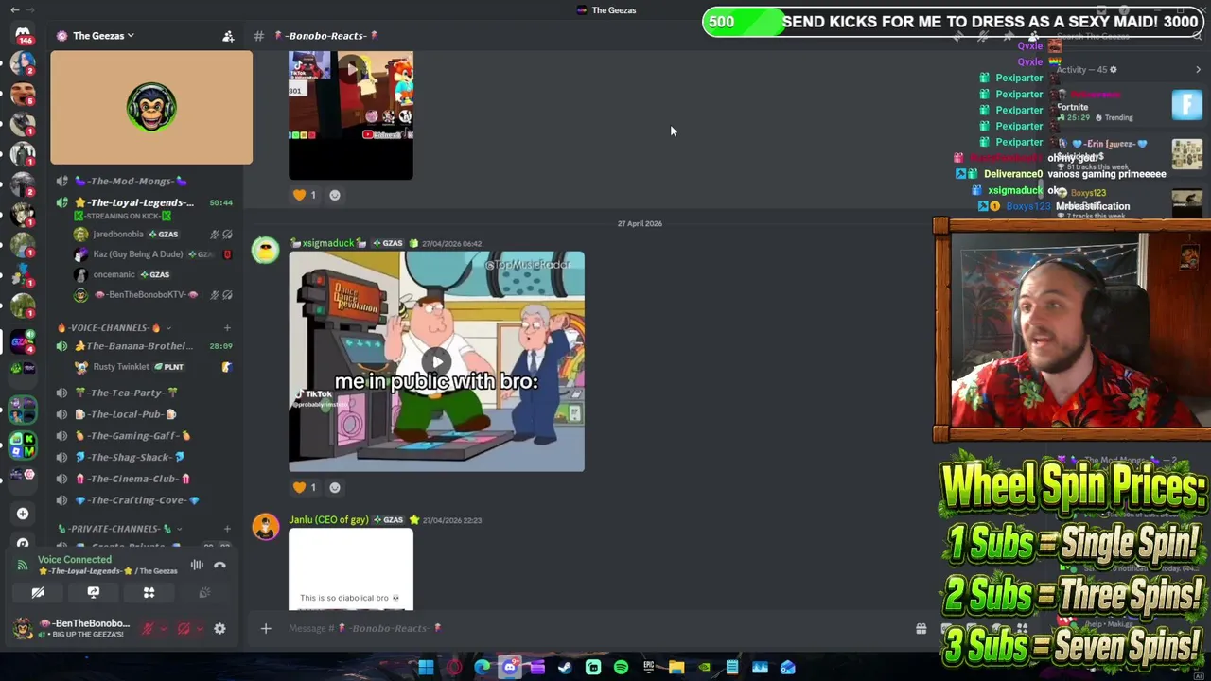Toggle heart reaction on Family Guy video
The image size is (1211, 681).
click(x=305, y=488)
